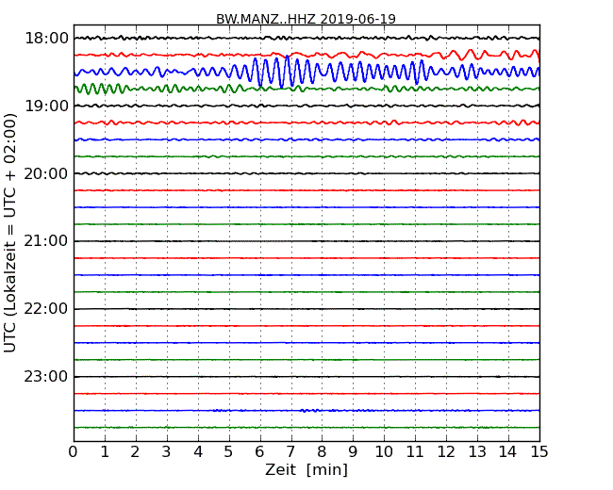Click the y-axis label UTC (Lokalzeit = UTC + 02:00)

tap(9, 234)
